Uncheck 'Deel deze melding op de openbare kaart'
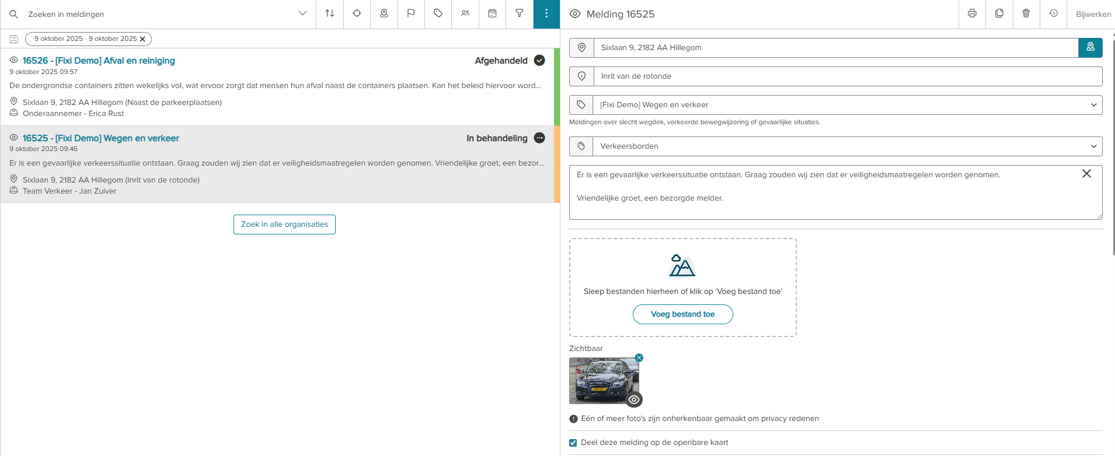 [573, 443]
